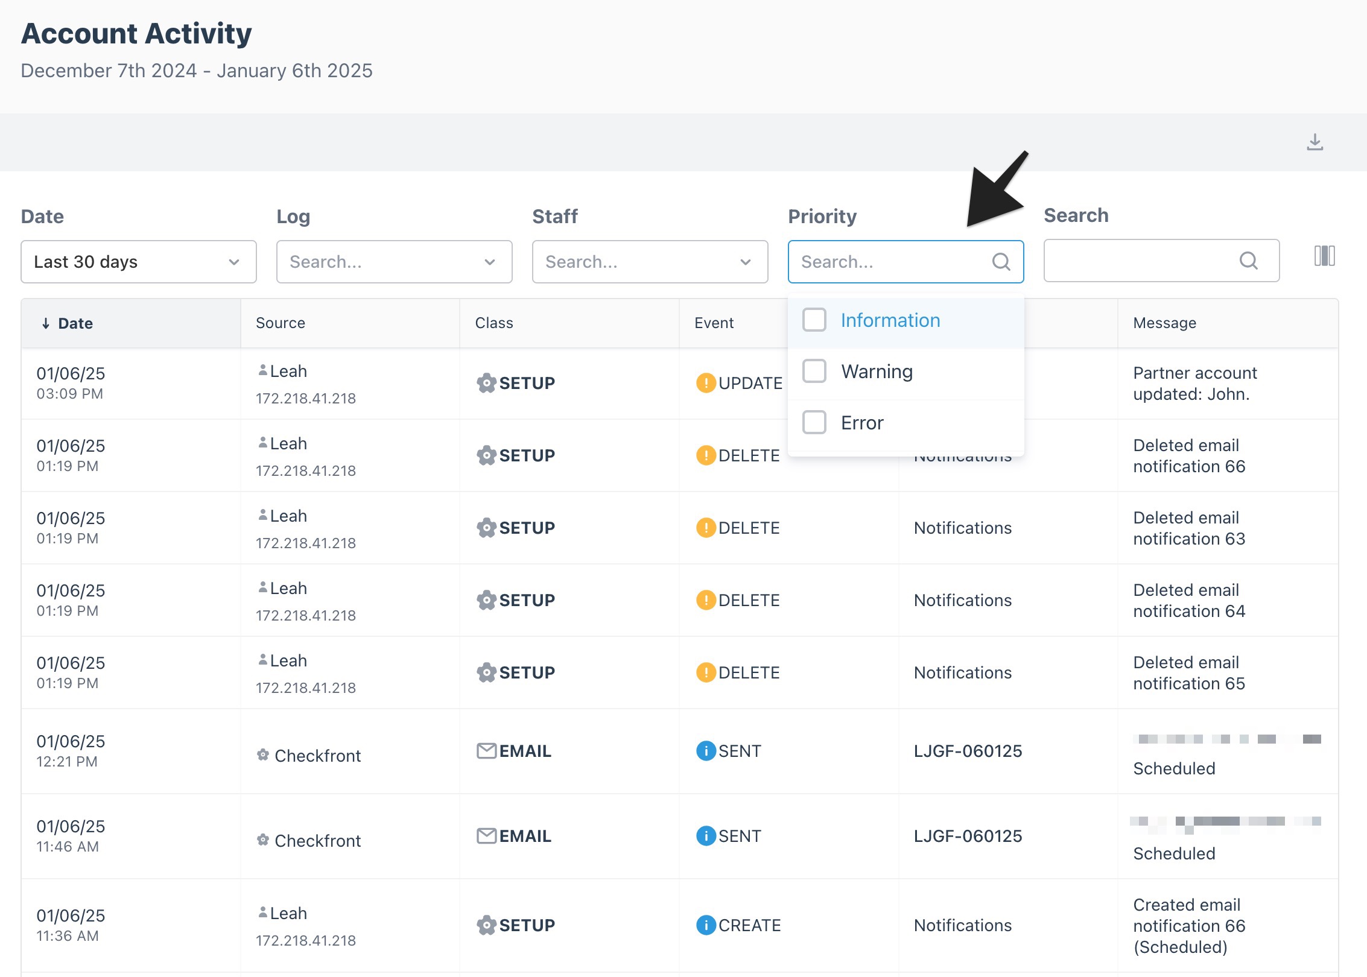Click user icon beside Leah at 11:36 AM

tap(262, 912)
